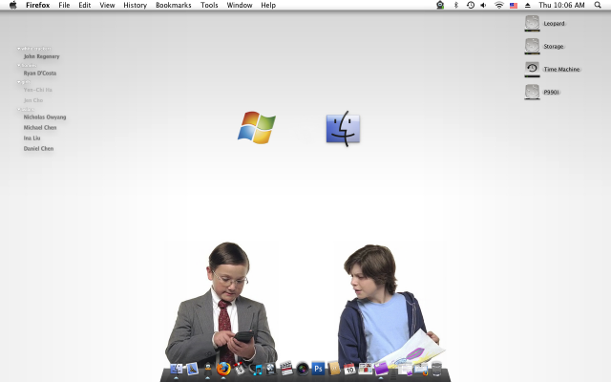Select contact Ina Liu
This screenshot has height=382, width=611.
[32, 138]
